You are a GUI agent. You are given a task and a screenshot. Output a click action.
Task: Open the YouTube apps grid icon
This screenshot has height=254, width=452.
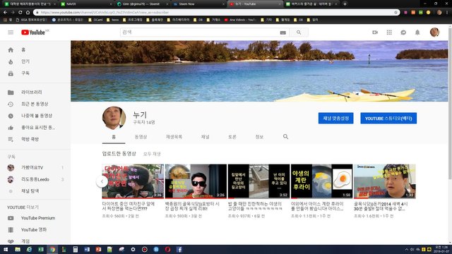pos(389,32)
